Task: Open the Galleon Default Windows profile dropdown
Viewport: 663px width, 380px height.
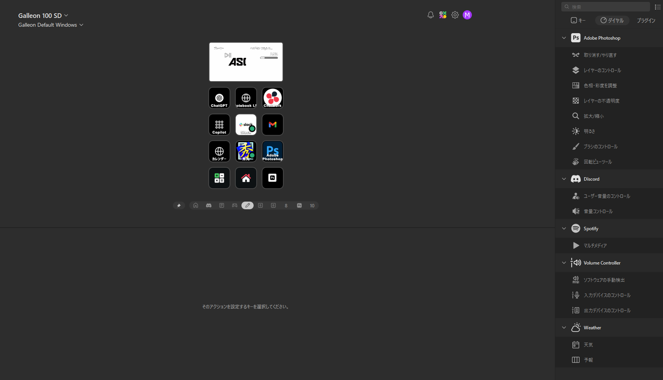Action: pyautogui.click(x=51, y=25)
